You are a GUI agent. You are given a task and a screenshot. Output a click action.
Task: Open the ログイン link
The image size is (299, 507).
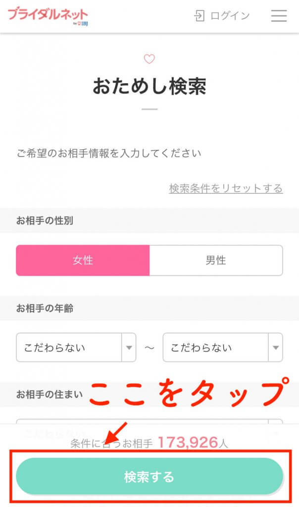tap(230, 16)
